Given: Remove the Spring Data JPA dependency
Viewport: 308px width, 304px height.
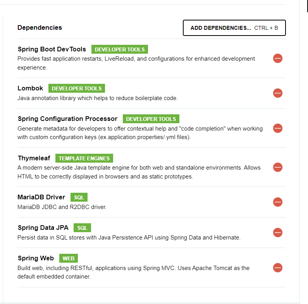Looking at the screenshot, I should click(x=277, y=233).
